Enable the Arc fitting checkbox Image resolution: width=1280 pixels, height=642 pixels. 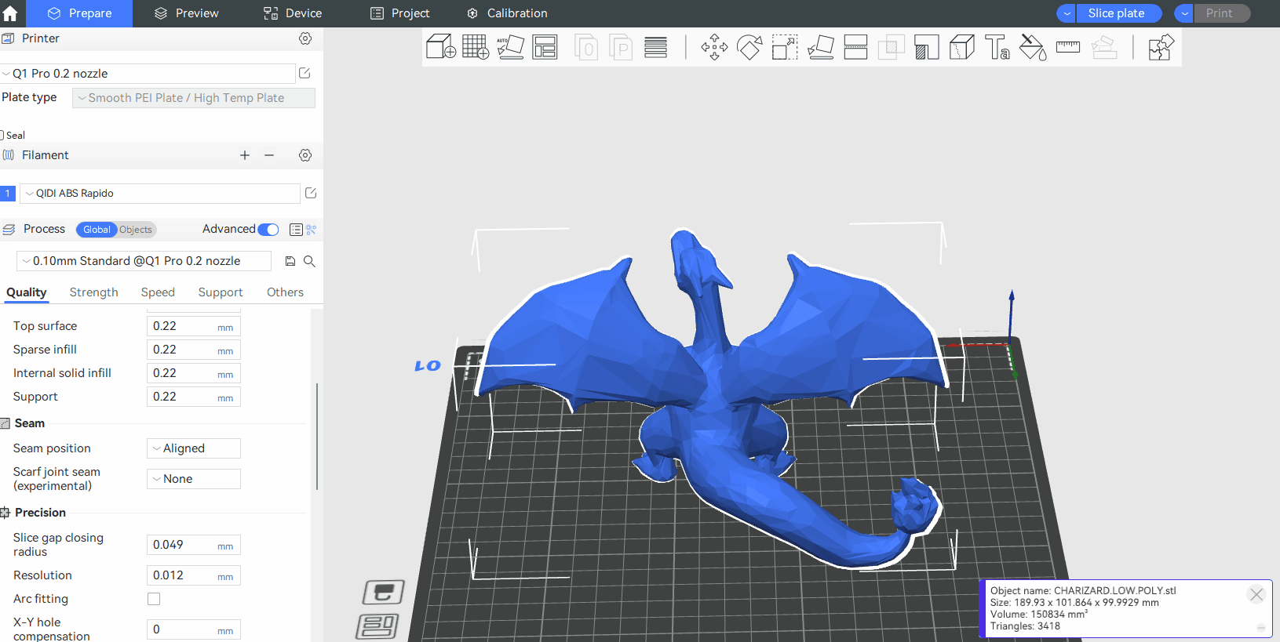(x=154, y=599)
